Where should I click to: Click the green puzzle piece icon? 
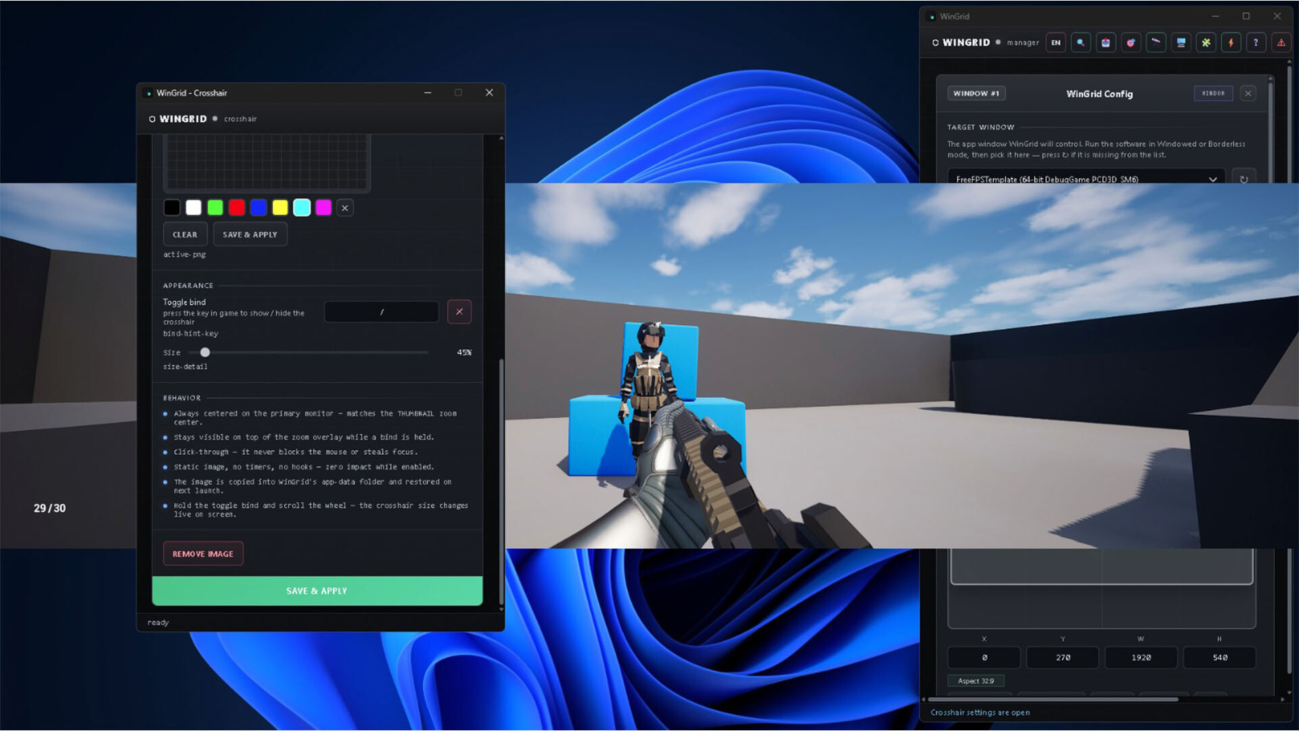coord(1206,43)
